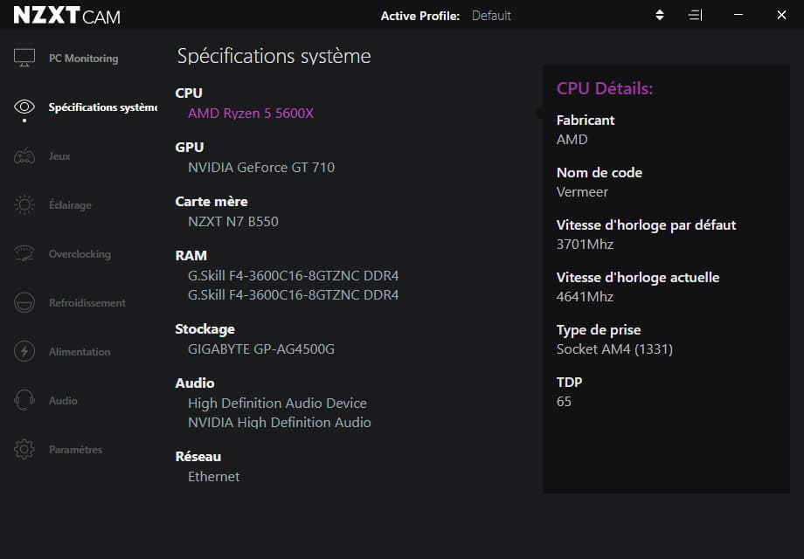Open the Alimentation section label
Image resolution: width=804 pixels, height=559 pixels.
80,352
